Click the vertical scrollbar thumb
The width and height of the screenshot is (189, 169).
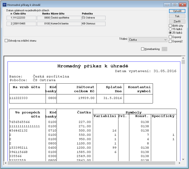(183, 62)
